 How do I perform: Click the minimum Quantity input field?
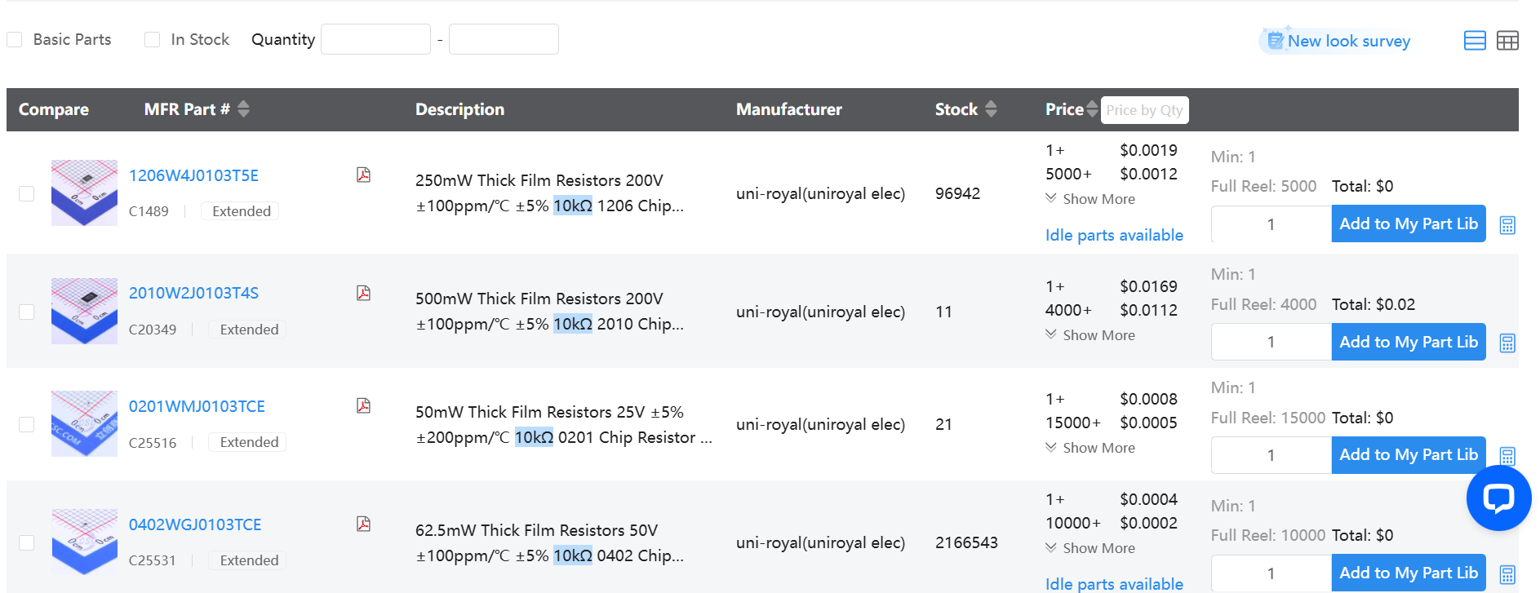click(375, 39)
